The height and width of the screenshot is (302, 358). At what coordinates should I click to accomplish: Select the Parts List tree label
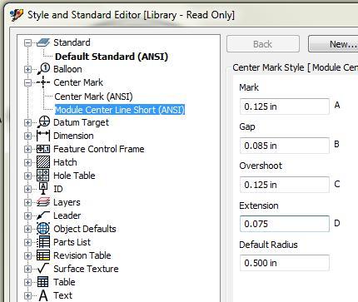click(72, 242)
